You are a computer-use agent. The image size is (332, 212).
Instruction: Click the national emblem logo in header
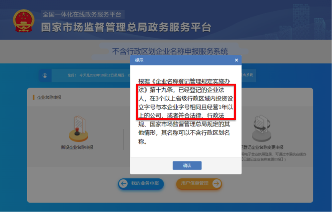point(23,21)
